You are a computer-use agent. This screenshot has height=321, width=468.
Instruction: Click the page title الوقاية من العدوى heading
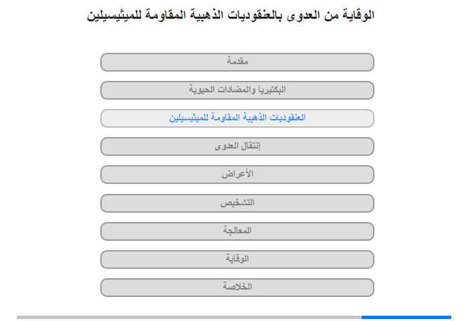[x=231, y=15]
